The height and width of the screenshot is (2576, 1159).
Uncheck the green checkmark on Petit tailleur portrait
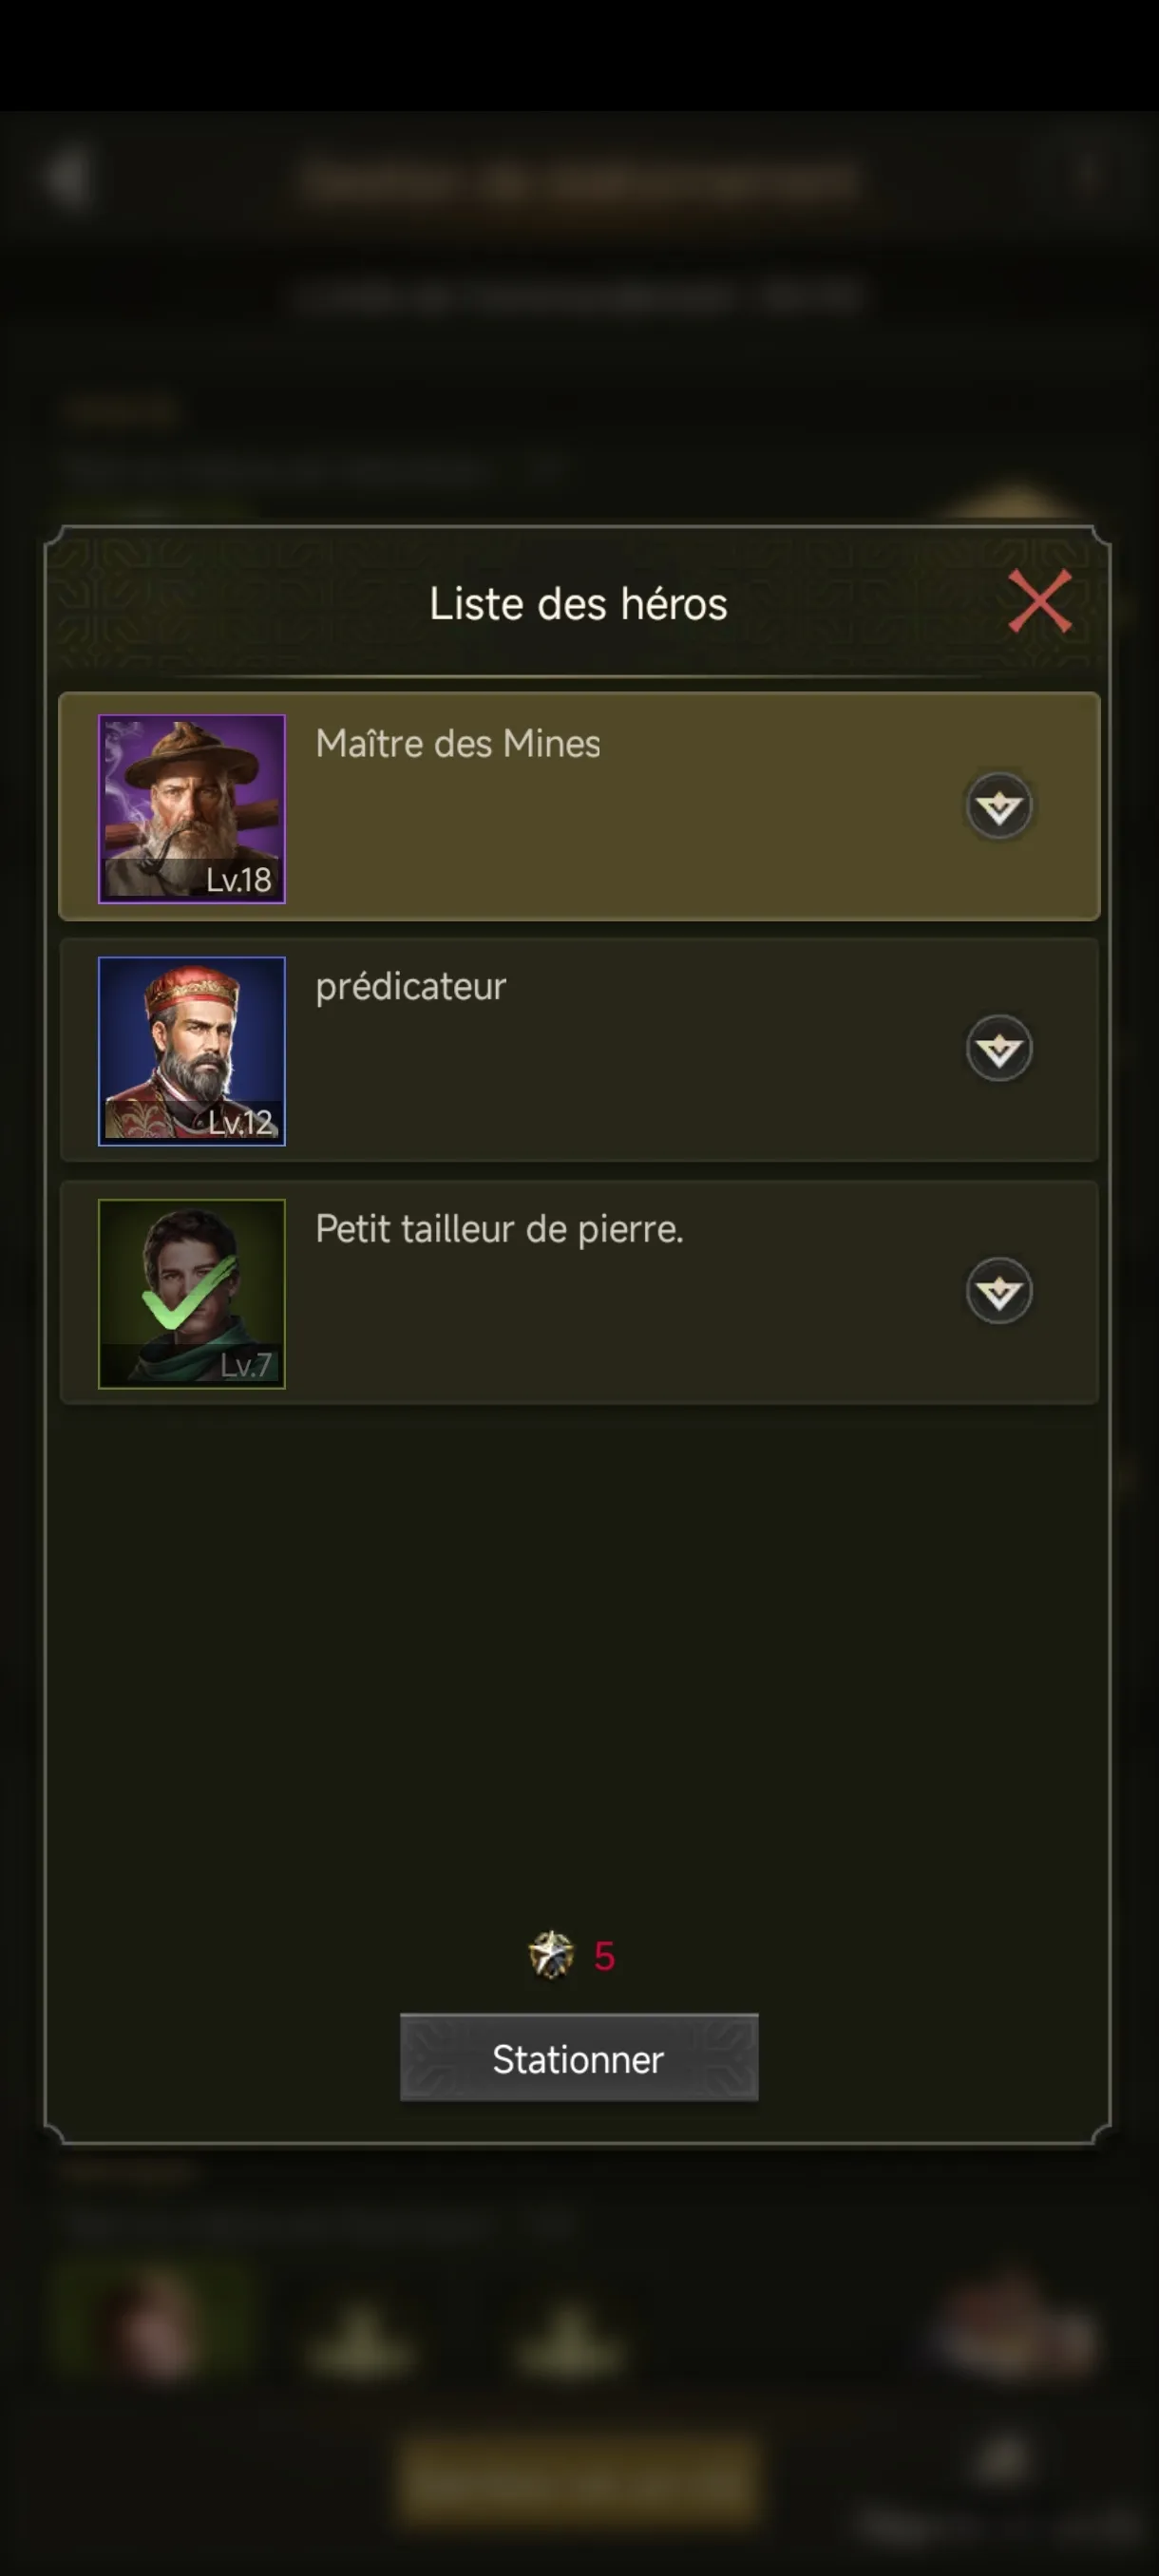(190, 1292)
